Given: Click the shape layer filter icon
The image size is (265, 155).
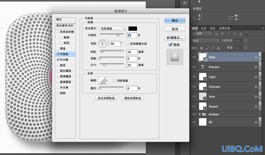Looking at the screenshot, I should pyautogui.click(x=235, y=34).
